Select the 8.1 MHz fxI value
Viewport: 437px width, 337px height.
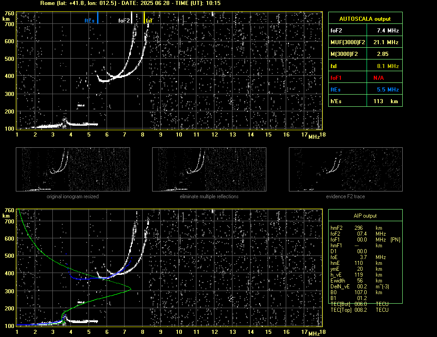click(x=388, y=66)
